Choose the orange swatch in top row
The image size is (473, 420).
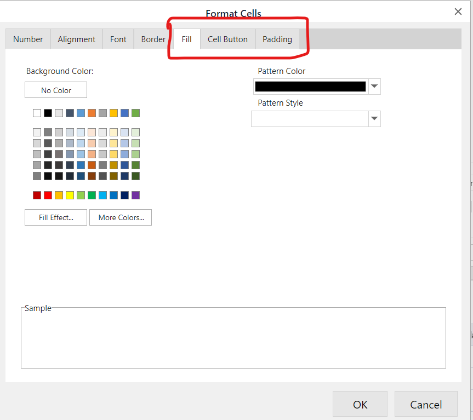(92, 113)
